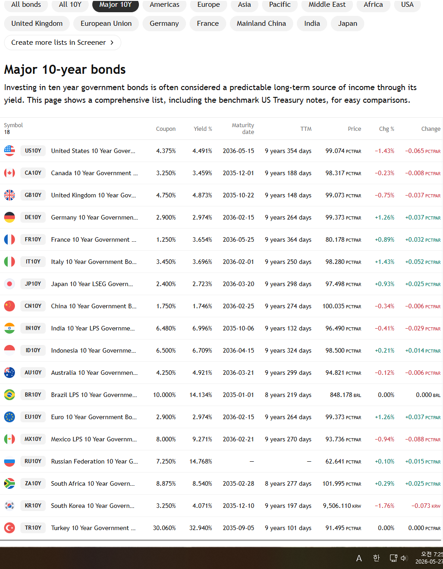The image size is (443, 569).
Task: Sort the table by Yield % column
Action: (x=203, y=129)
